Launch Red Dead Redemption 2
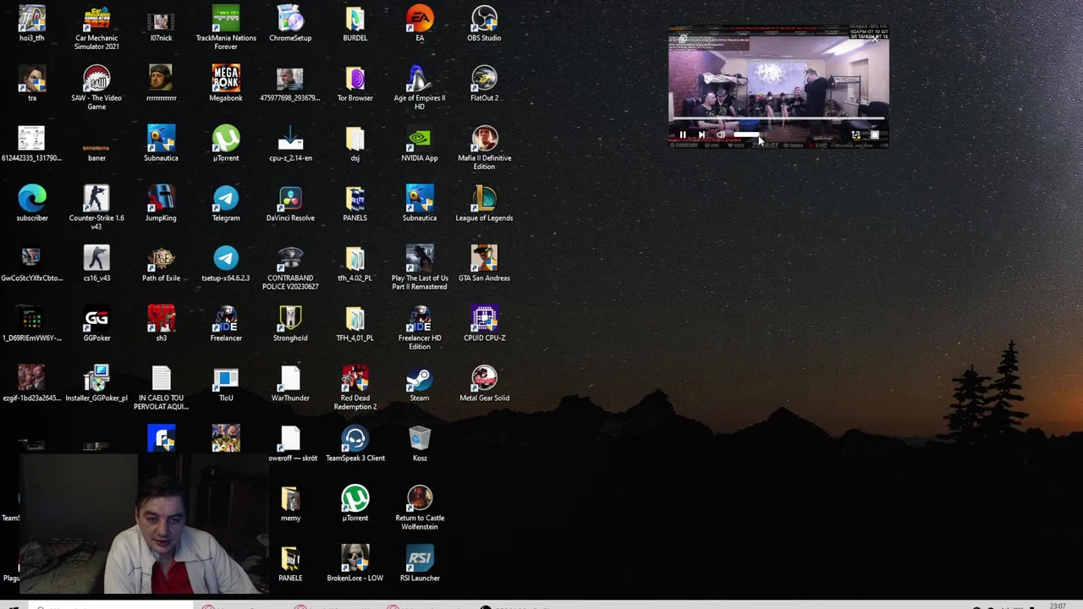The height and width of the screenshot is (609, 1083). (355, 387)
